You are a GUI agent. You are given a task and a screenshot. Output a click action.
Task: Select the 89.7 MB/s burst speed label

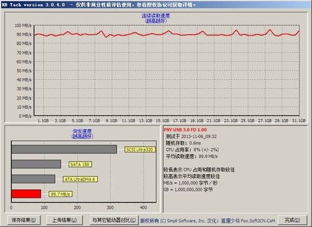(x=61, y=194)
